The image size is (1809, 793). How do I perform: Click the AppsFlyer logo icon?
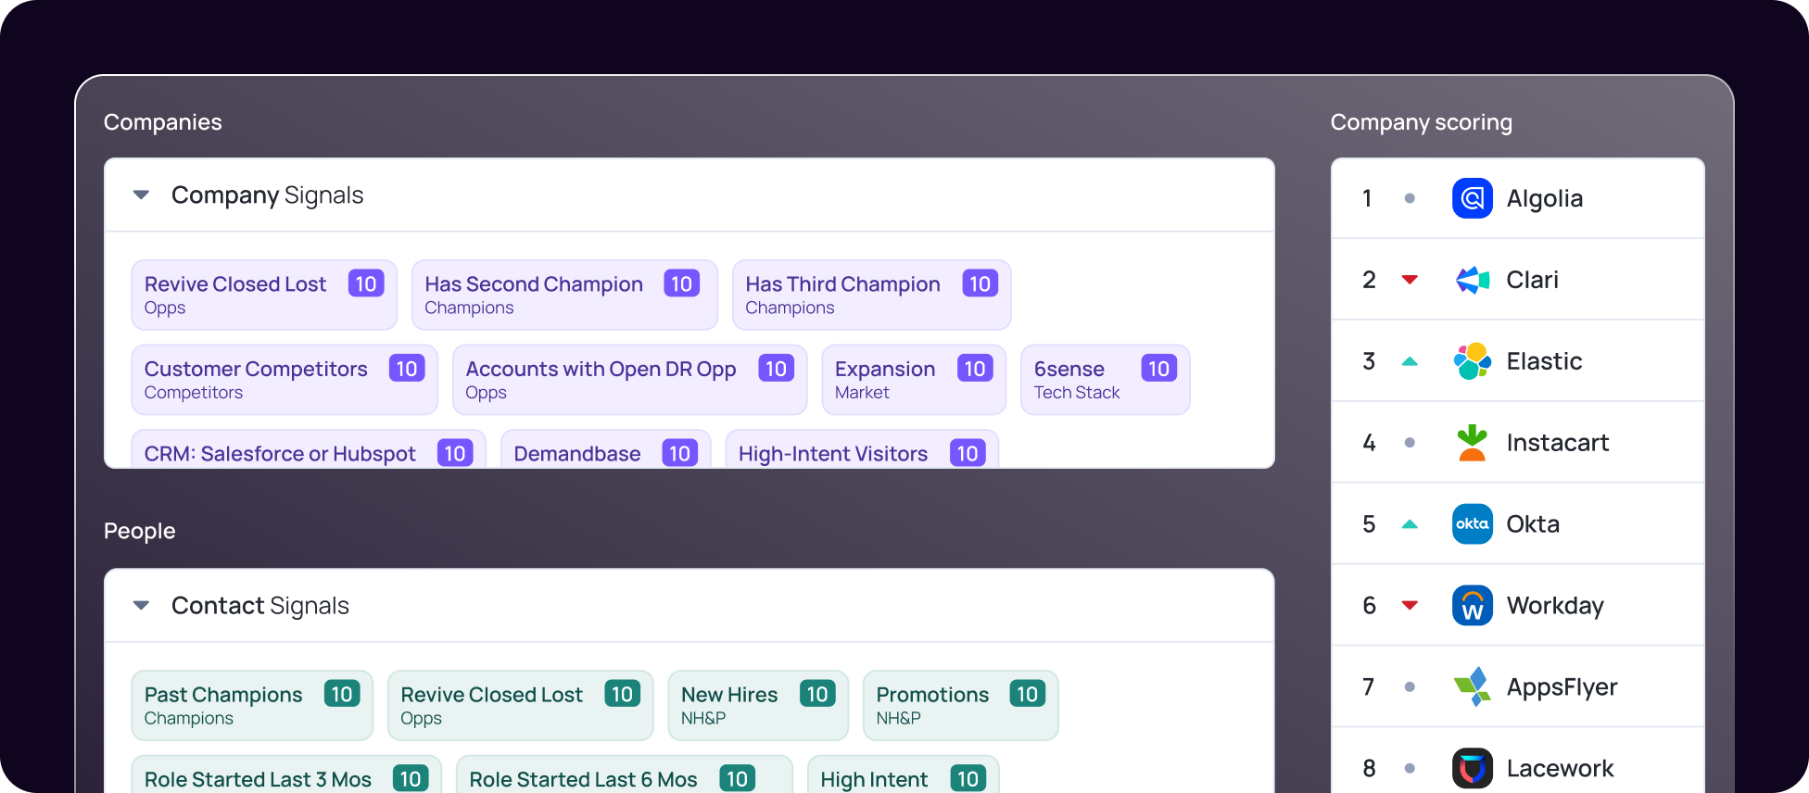click(x=1472, y=686)
